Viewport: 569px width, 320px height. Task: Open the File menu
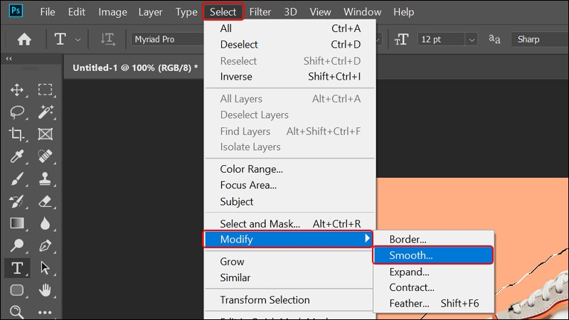[x=48, y=12]
